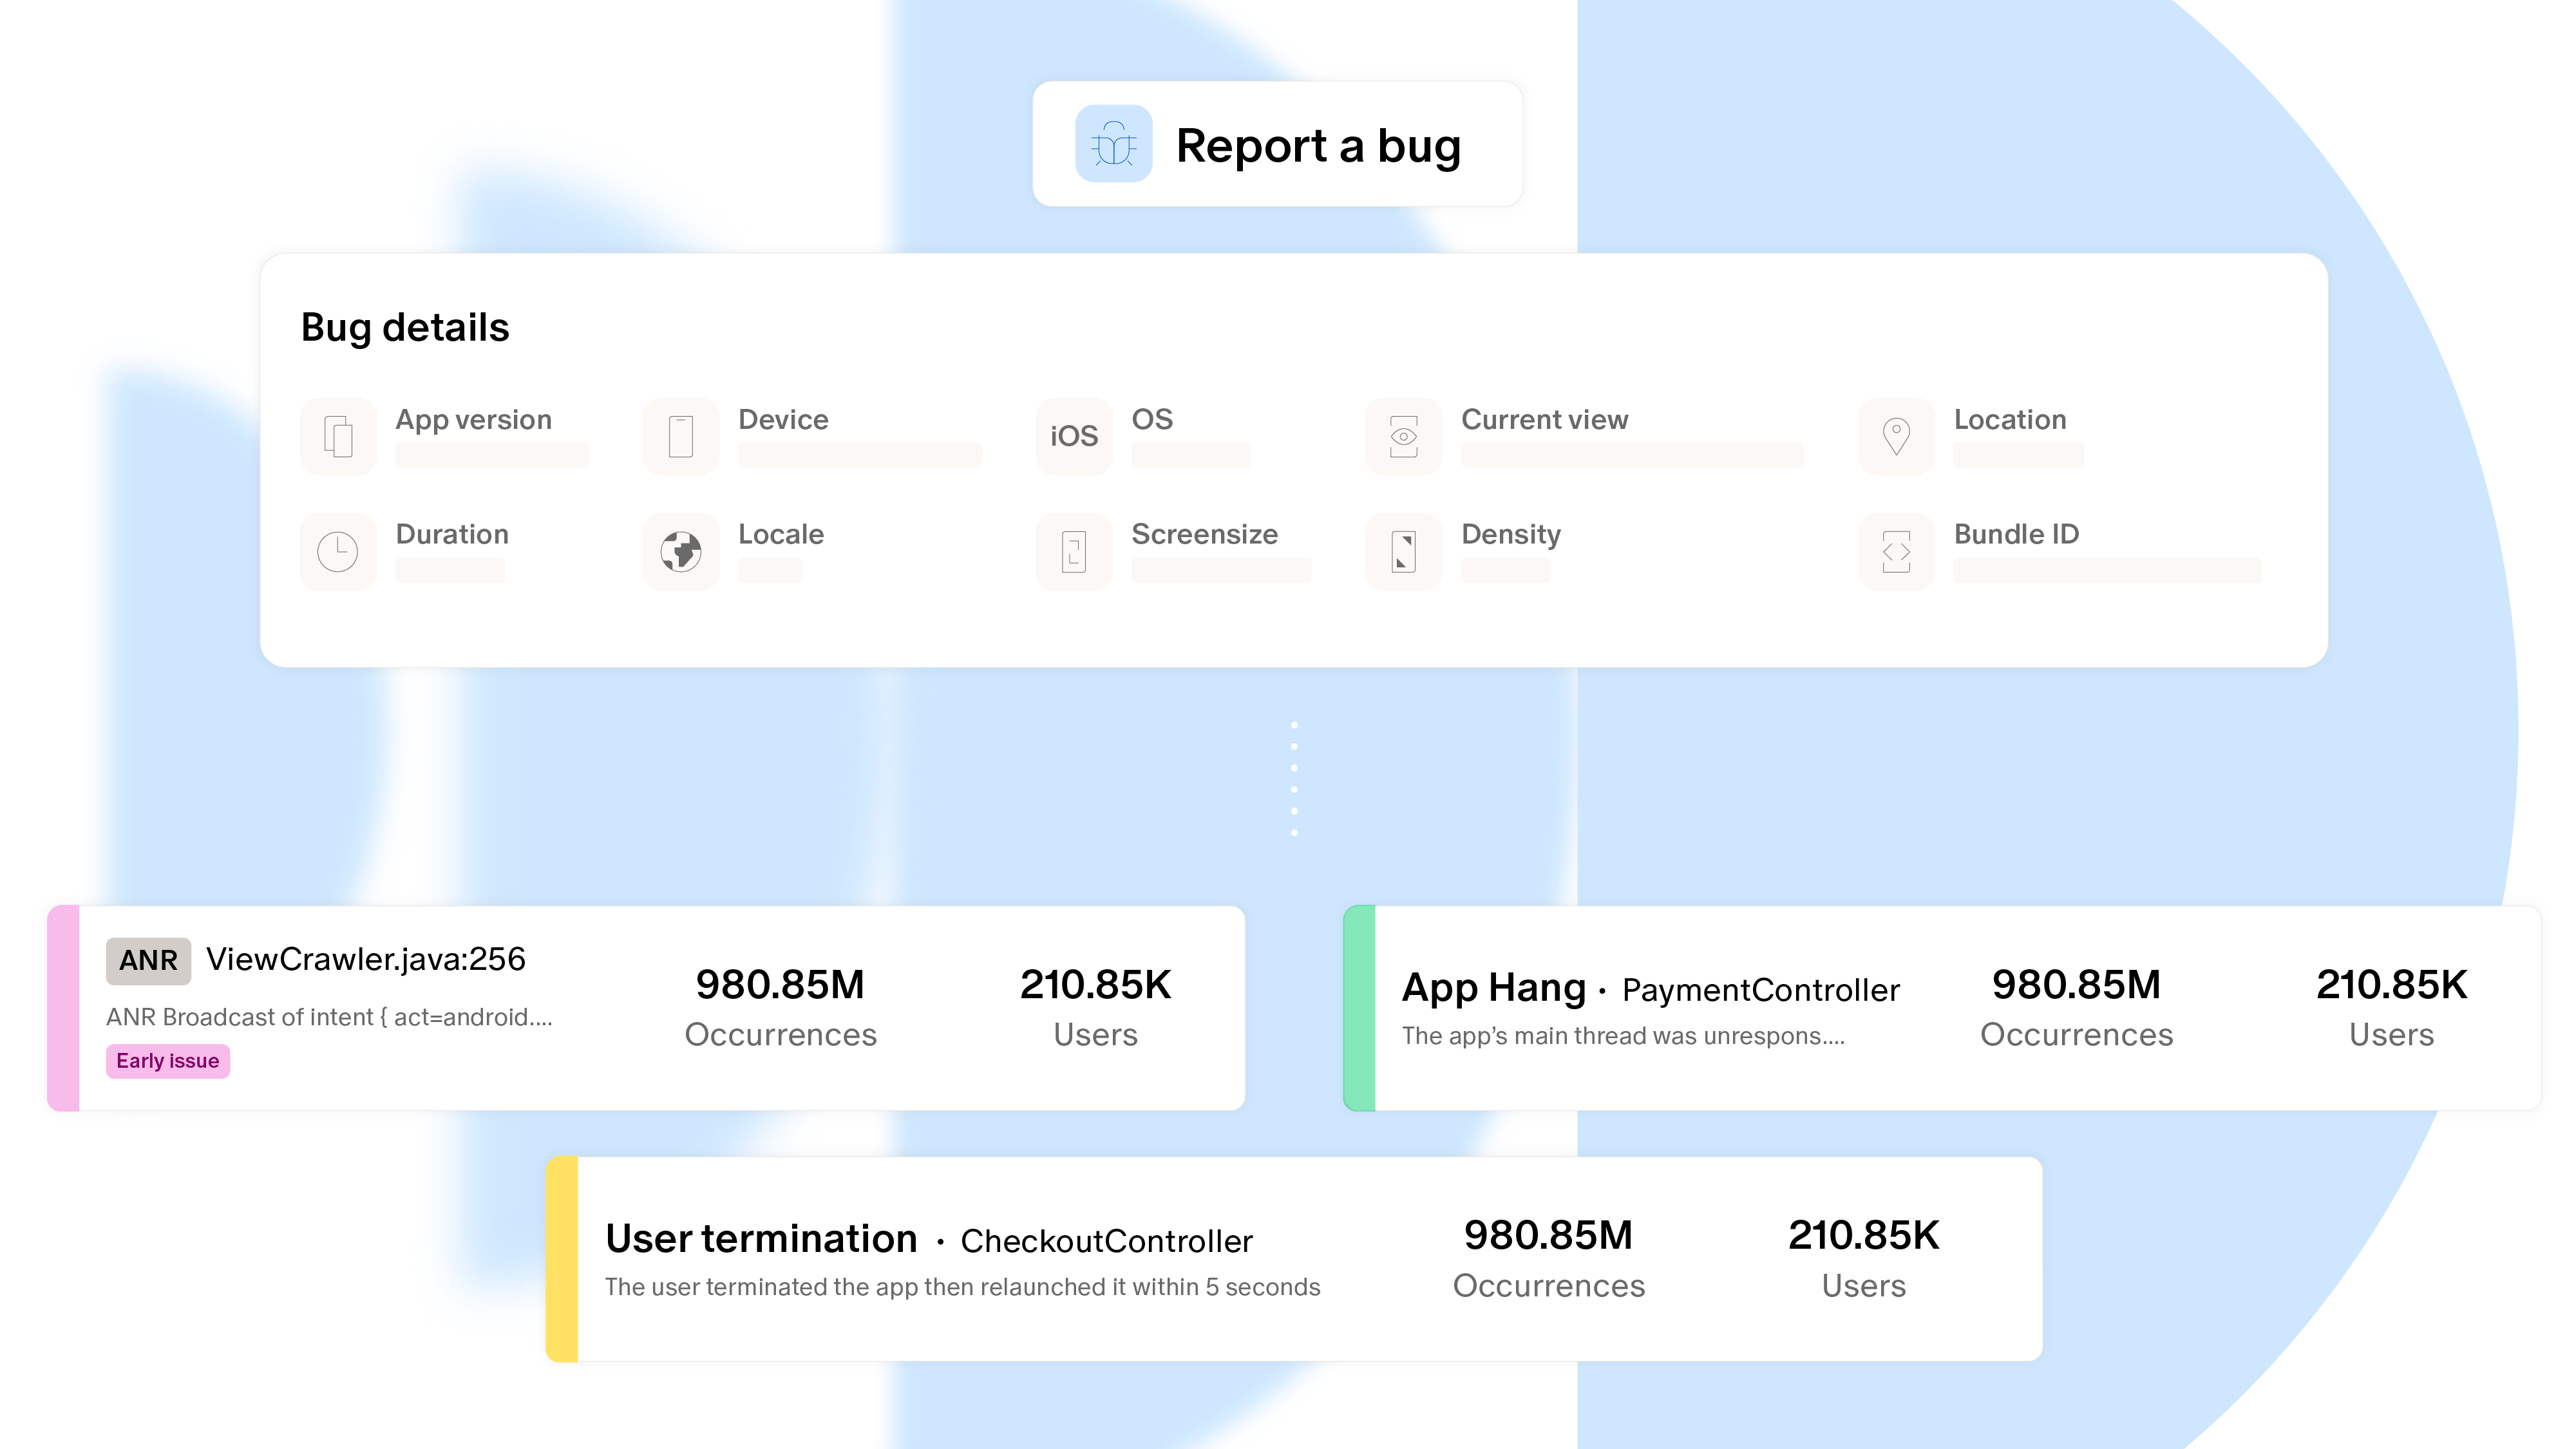Click the Device phone icon
Viewport: 2576px width, 1449px height.
(x=681, y=436)
